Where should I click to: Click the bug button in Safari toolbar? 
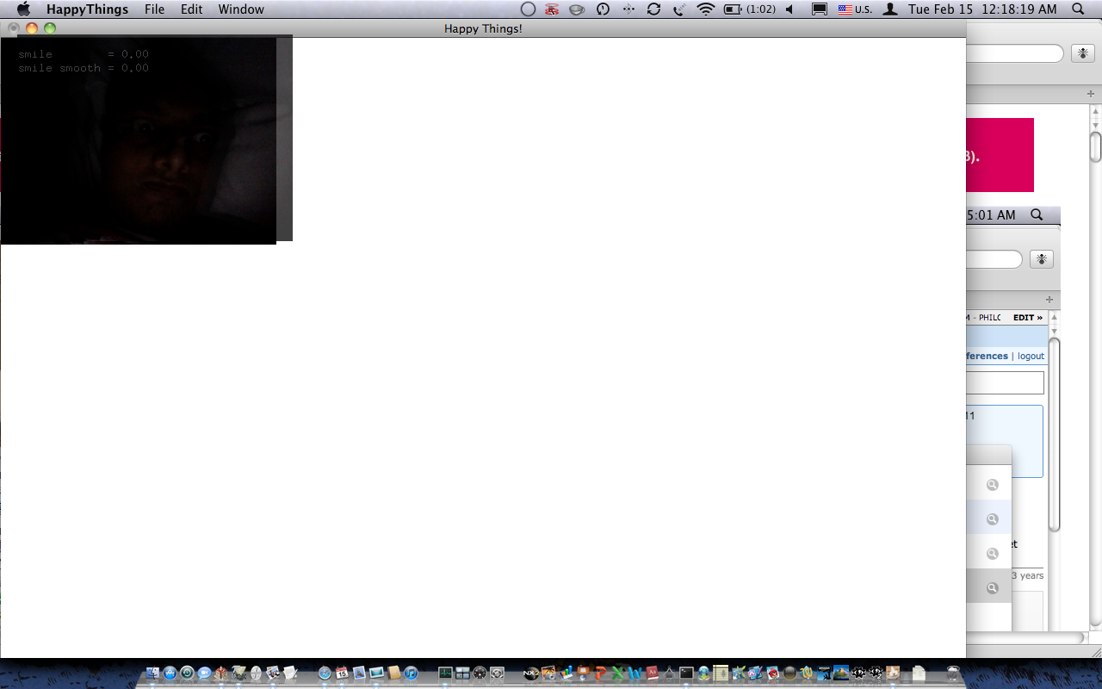point(1082,53)
